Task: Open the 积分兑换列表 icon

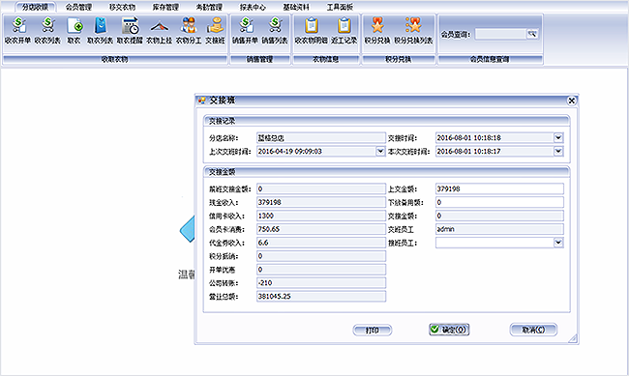Action: pos(413,30)
